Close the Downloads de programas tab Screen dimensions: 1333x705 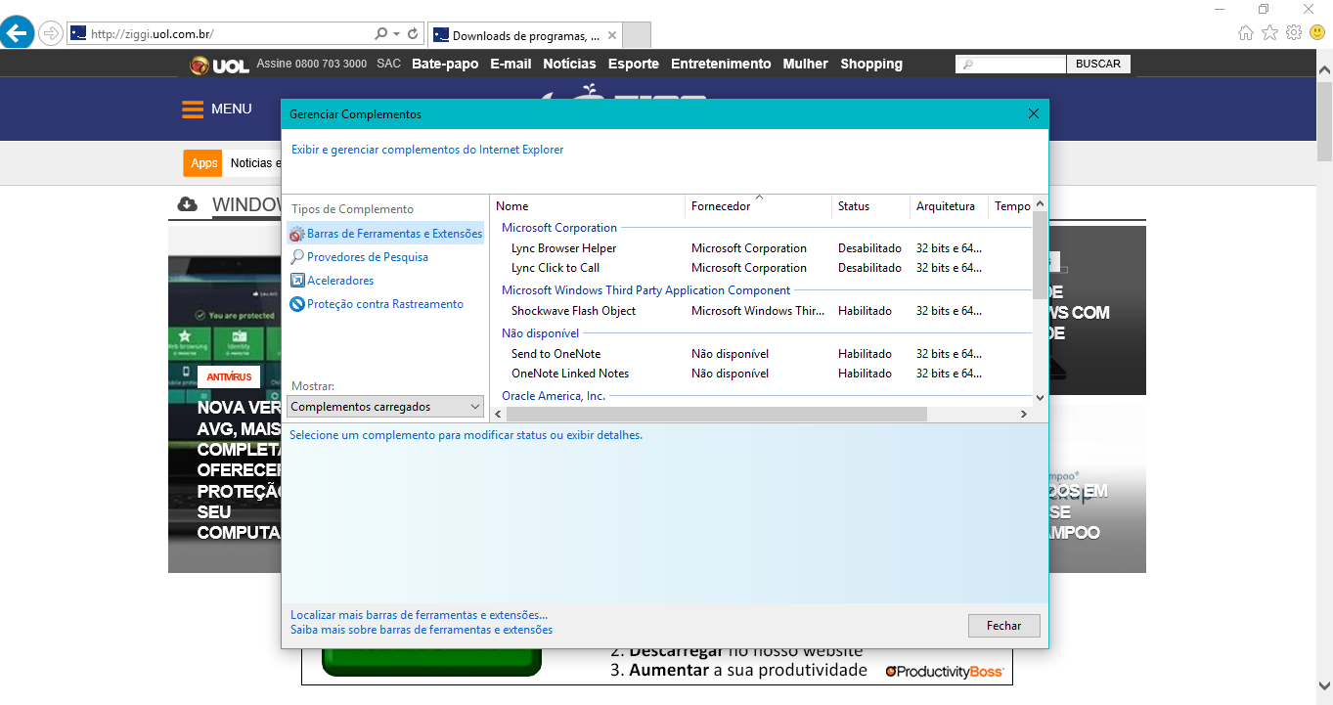tap(612, 35)
